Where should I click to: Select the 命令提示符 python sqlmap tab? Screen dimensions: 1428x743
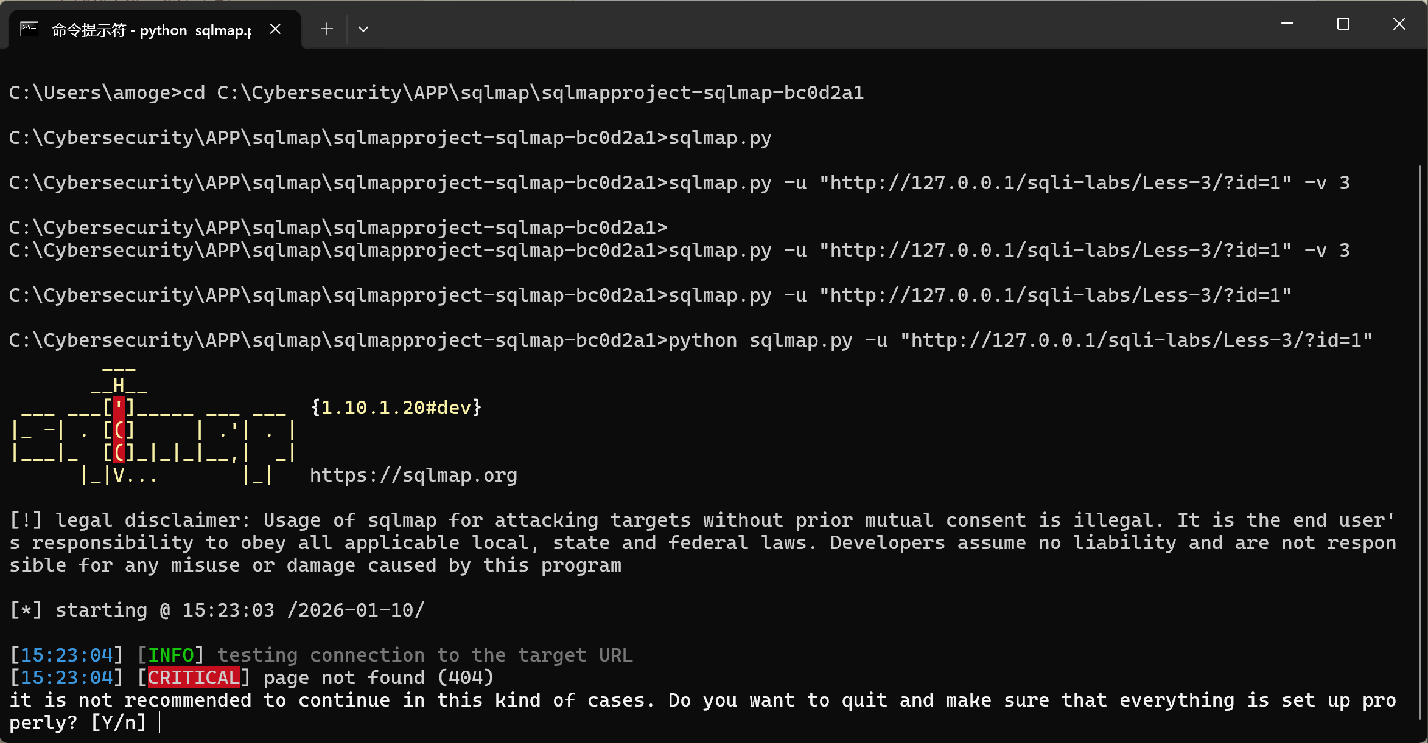tap(152, 30)
